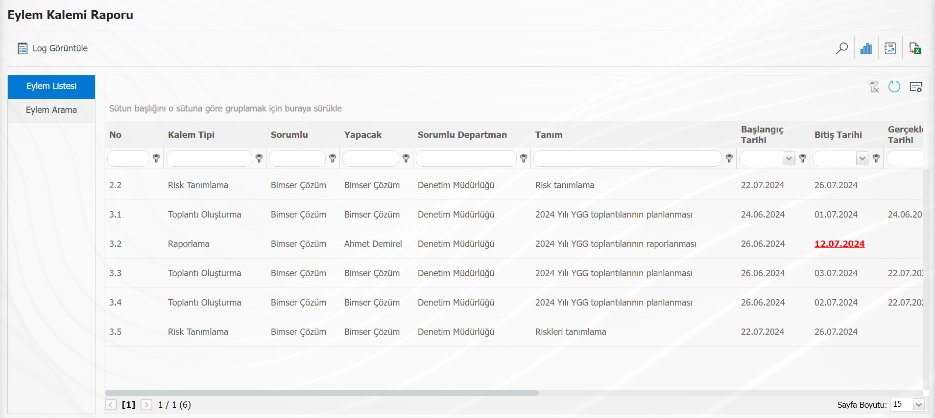Image resolution: width=935 pixels, height=418 pixels.
Task: Sort by Yapacak column header
Action: click(x=363, y=135)
